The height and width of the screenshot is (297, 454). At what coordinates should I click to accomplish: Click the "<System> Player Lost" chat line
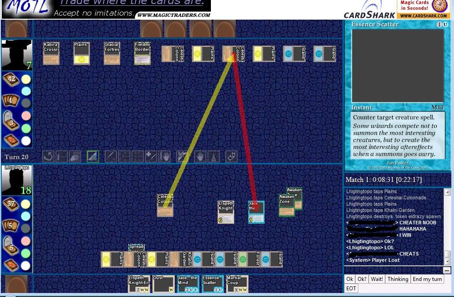[x=373, y=260]
